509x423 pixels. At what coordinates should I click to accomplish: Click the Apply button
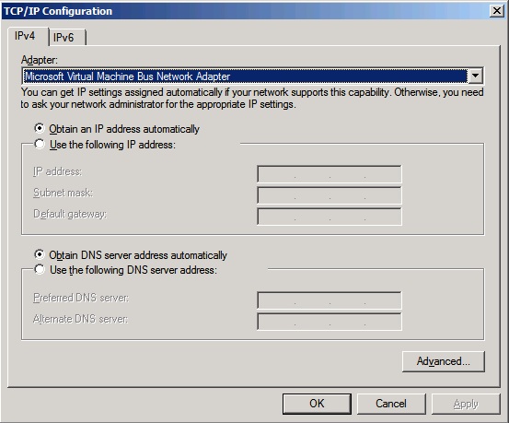466,404
